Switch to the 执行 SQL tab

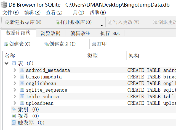coord(110,33)
